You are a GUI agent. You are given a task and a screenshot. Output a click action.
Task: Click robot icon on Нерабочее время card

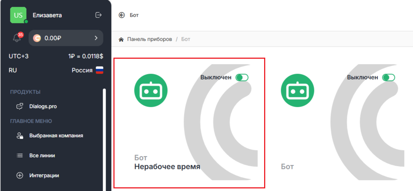151,90
